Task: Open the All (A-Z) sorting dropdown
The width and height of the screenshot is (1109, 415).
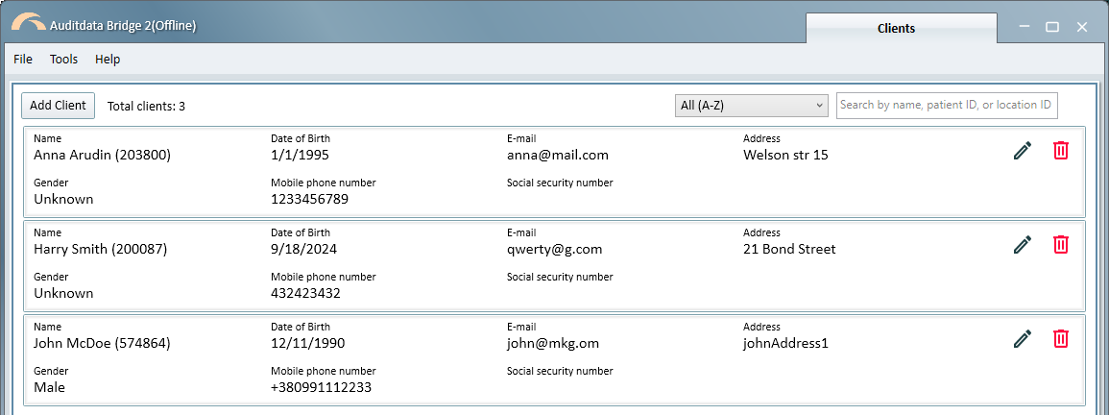Action: [x=751, y=105]
